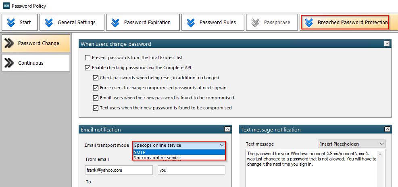This screenshot has height=187, width=398.
Task: Click the Password Change arrow icon
Action: pyautogui.click(x=9, y=43)
